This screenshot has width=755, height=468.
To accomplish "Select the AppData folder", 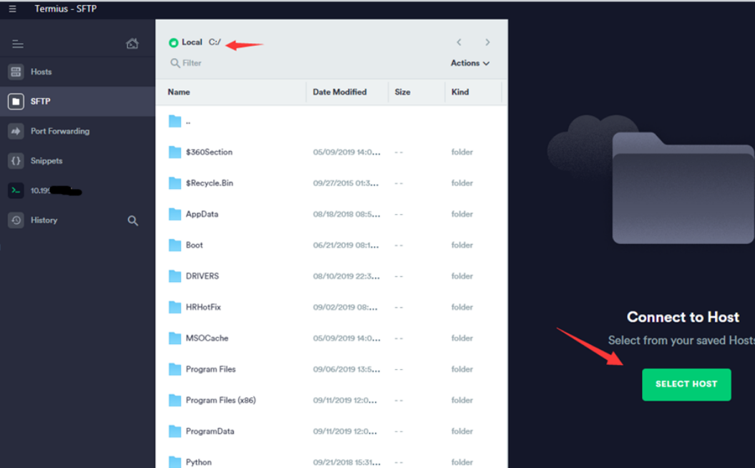I will pyautogui.click(x=331, y=214).
